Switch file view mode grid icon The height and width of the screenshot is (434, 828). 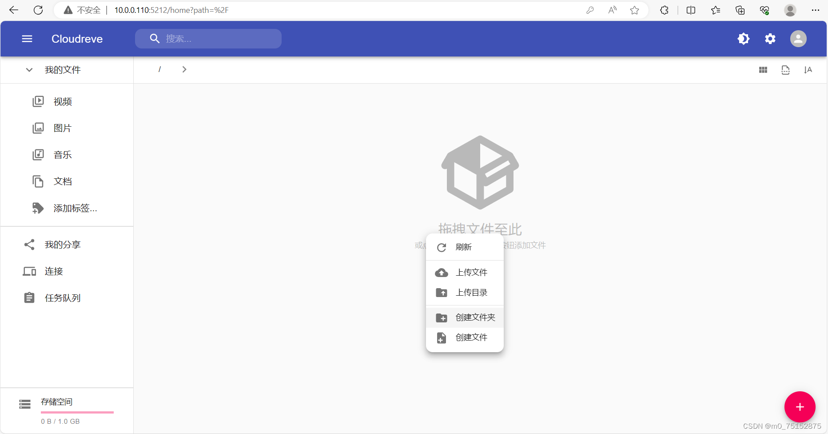point(763,70)
